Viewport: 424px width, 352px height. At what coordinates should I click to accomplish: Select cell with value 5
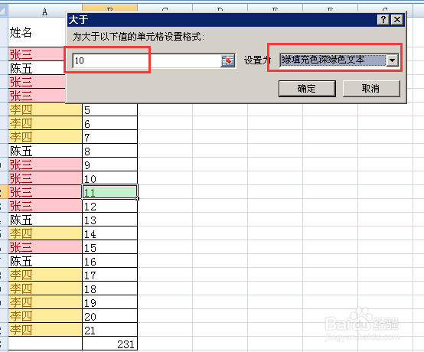[x=109, y=109]
